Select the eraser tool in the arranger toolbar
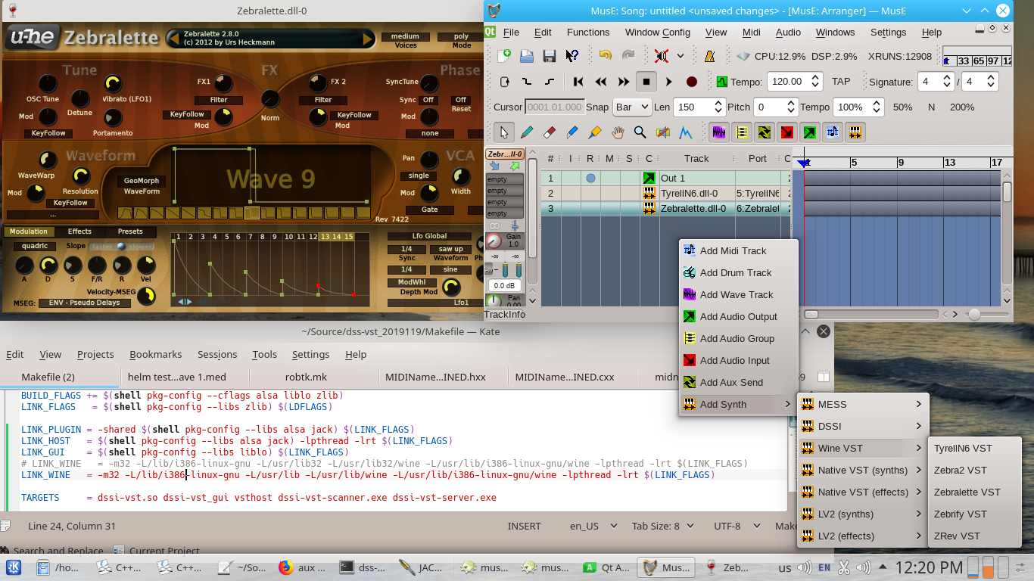Image resolution: width=1034 pixels, height=581 pixels. point(550,132)
